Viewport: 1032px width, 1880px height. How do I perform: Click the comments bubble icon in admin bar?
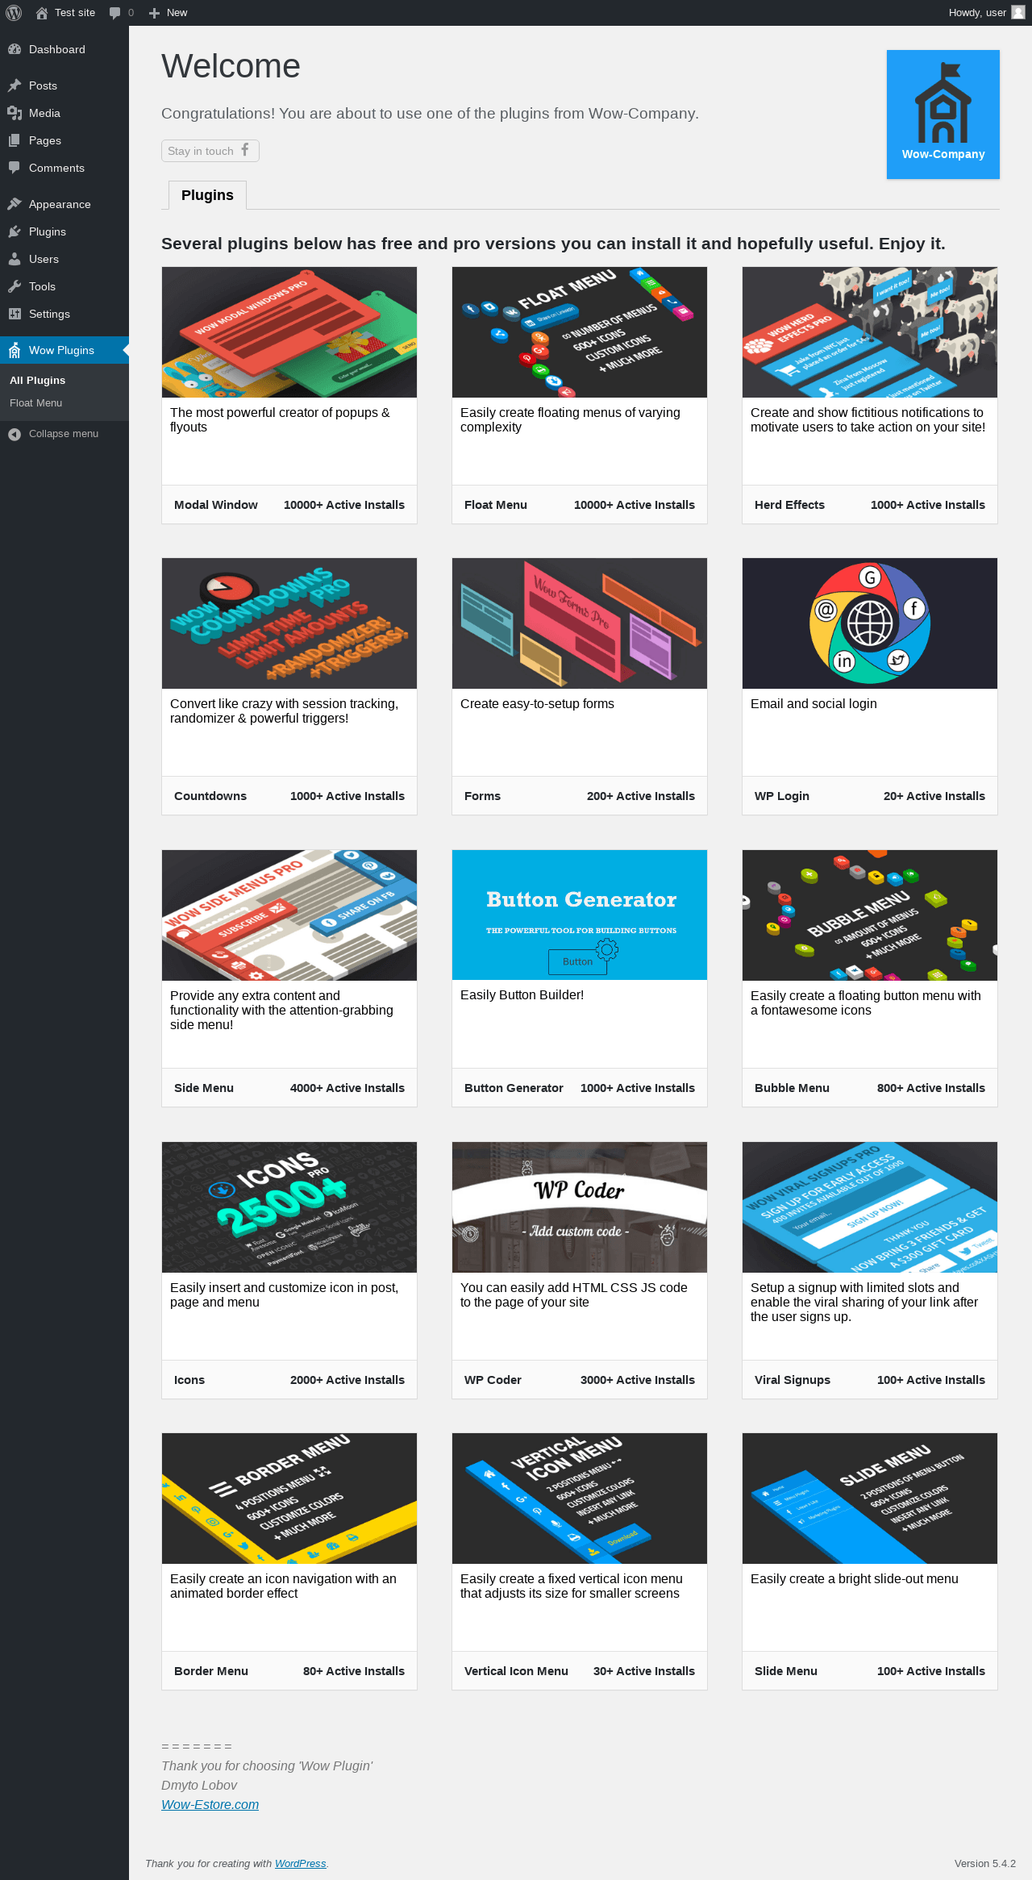pyautogui.click(x=114, y=13)
